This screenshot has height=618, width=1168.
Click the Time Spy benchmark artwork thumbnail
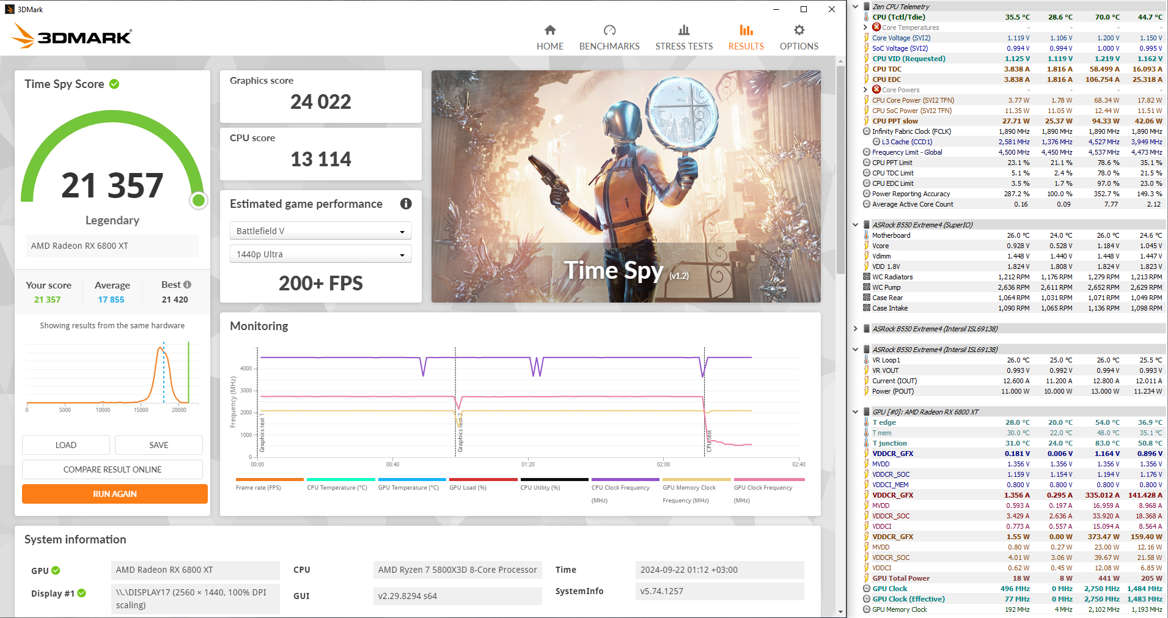[626, 186]
